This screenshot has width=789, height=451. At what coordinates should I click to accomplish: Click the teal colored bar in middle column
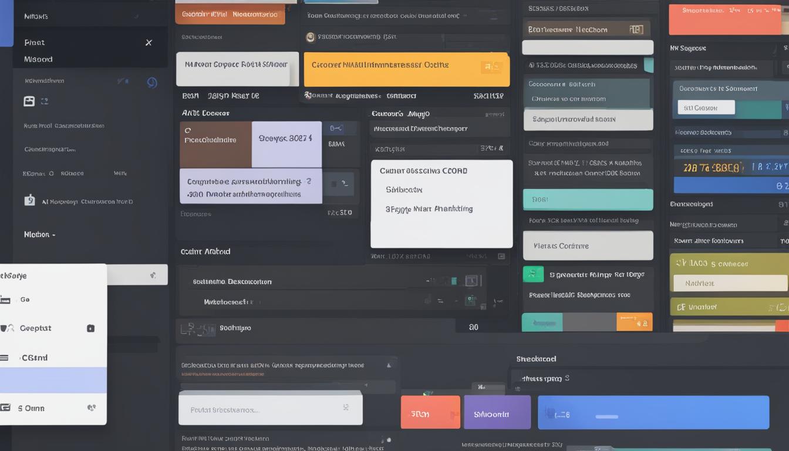(588, 200)
